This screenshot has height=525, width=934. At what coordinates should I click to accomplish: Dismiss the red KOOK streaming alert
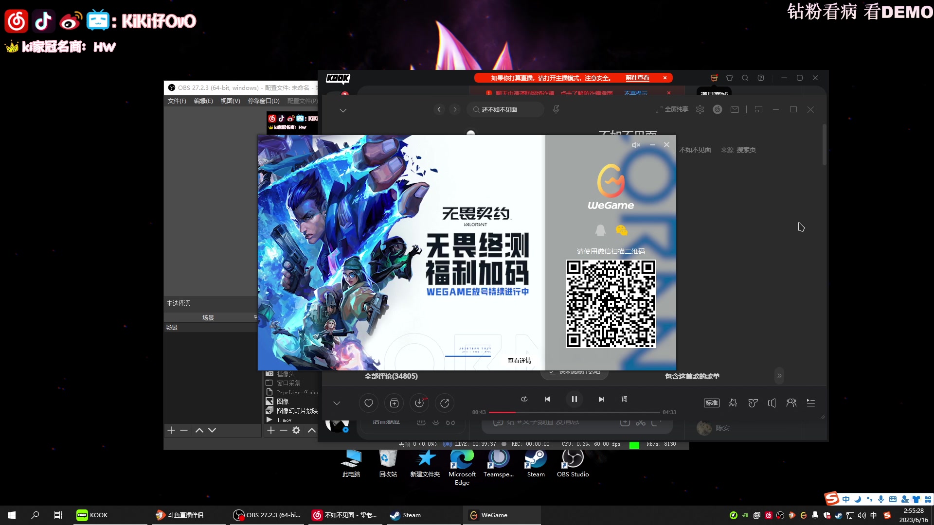pos(665,78)
